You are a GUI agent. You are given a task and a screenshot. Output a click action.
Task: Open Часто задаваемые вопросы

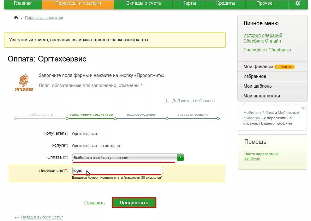coord(261,156)
